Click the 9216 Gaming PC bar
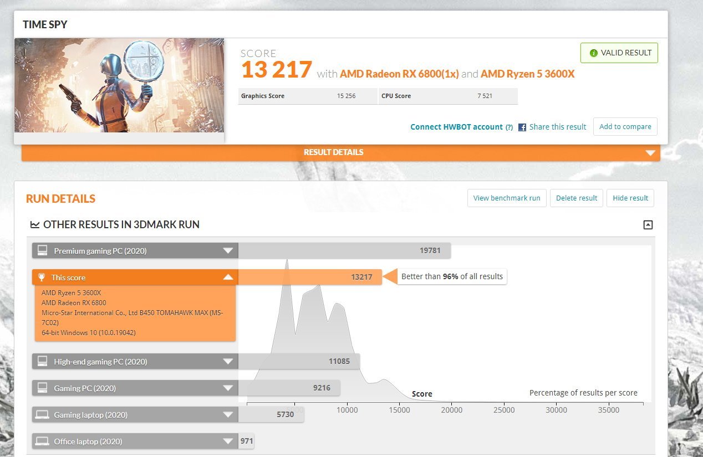703x457 pixels. click(289, 388)
